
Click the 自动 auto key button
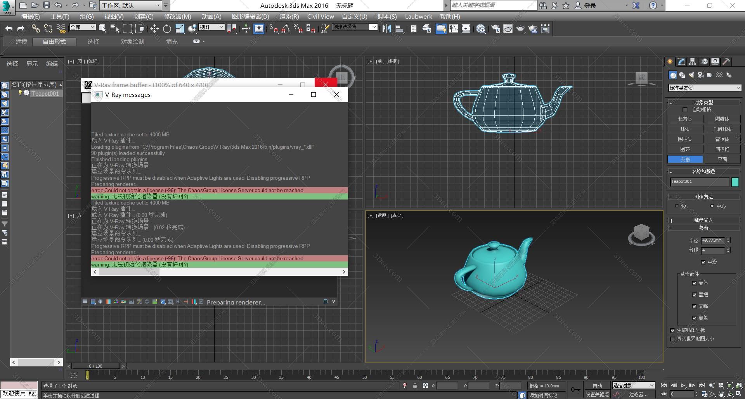coord(597,385)
